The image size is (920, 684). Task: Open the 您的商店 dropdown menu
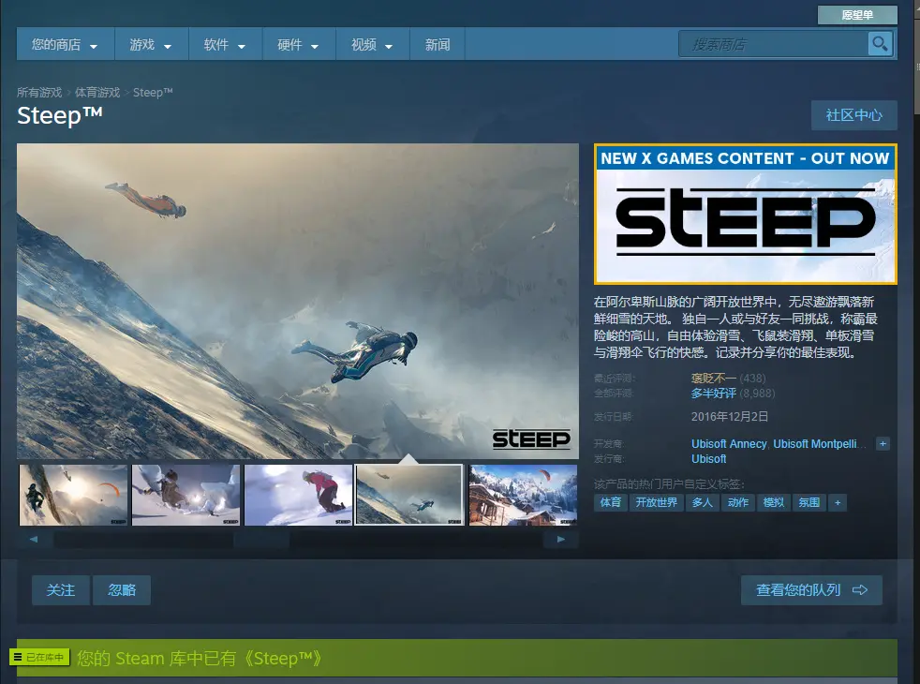pos(66,45)
